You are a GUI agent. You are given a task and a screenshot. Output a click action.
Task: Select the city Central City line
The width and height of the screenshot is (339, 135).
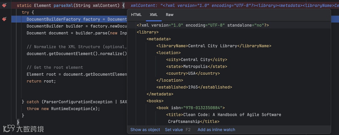[197, 60]
